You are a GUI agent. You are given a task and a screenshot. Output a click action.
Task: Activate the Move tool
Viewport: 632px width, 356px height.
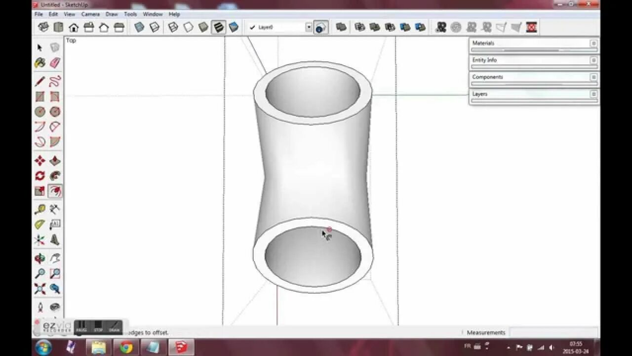(x=40, y=161)
